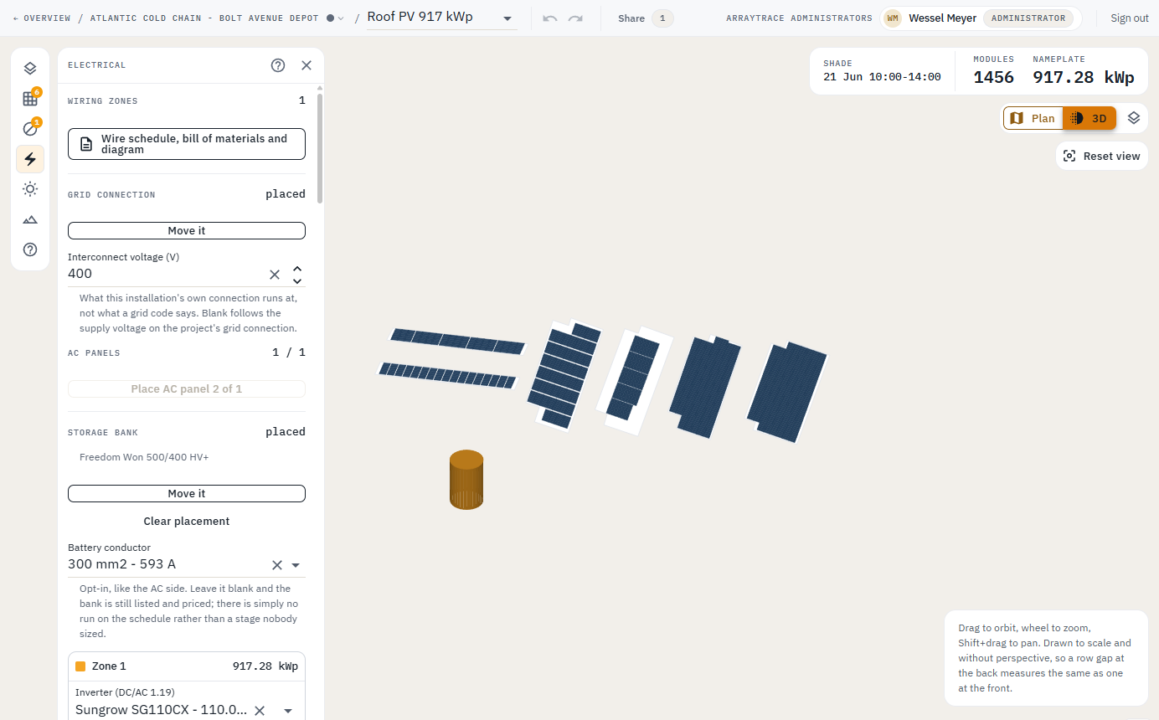Click the undo arrow
This screenshot has height=720, width=1159.
click(550, 18)
